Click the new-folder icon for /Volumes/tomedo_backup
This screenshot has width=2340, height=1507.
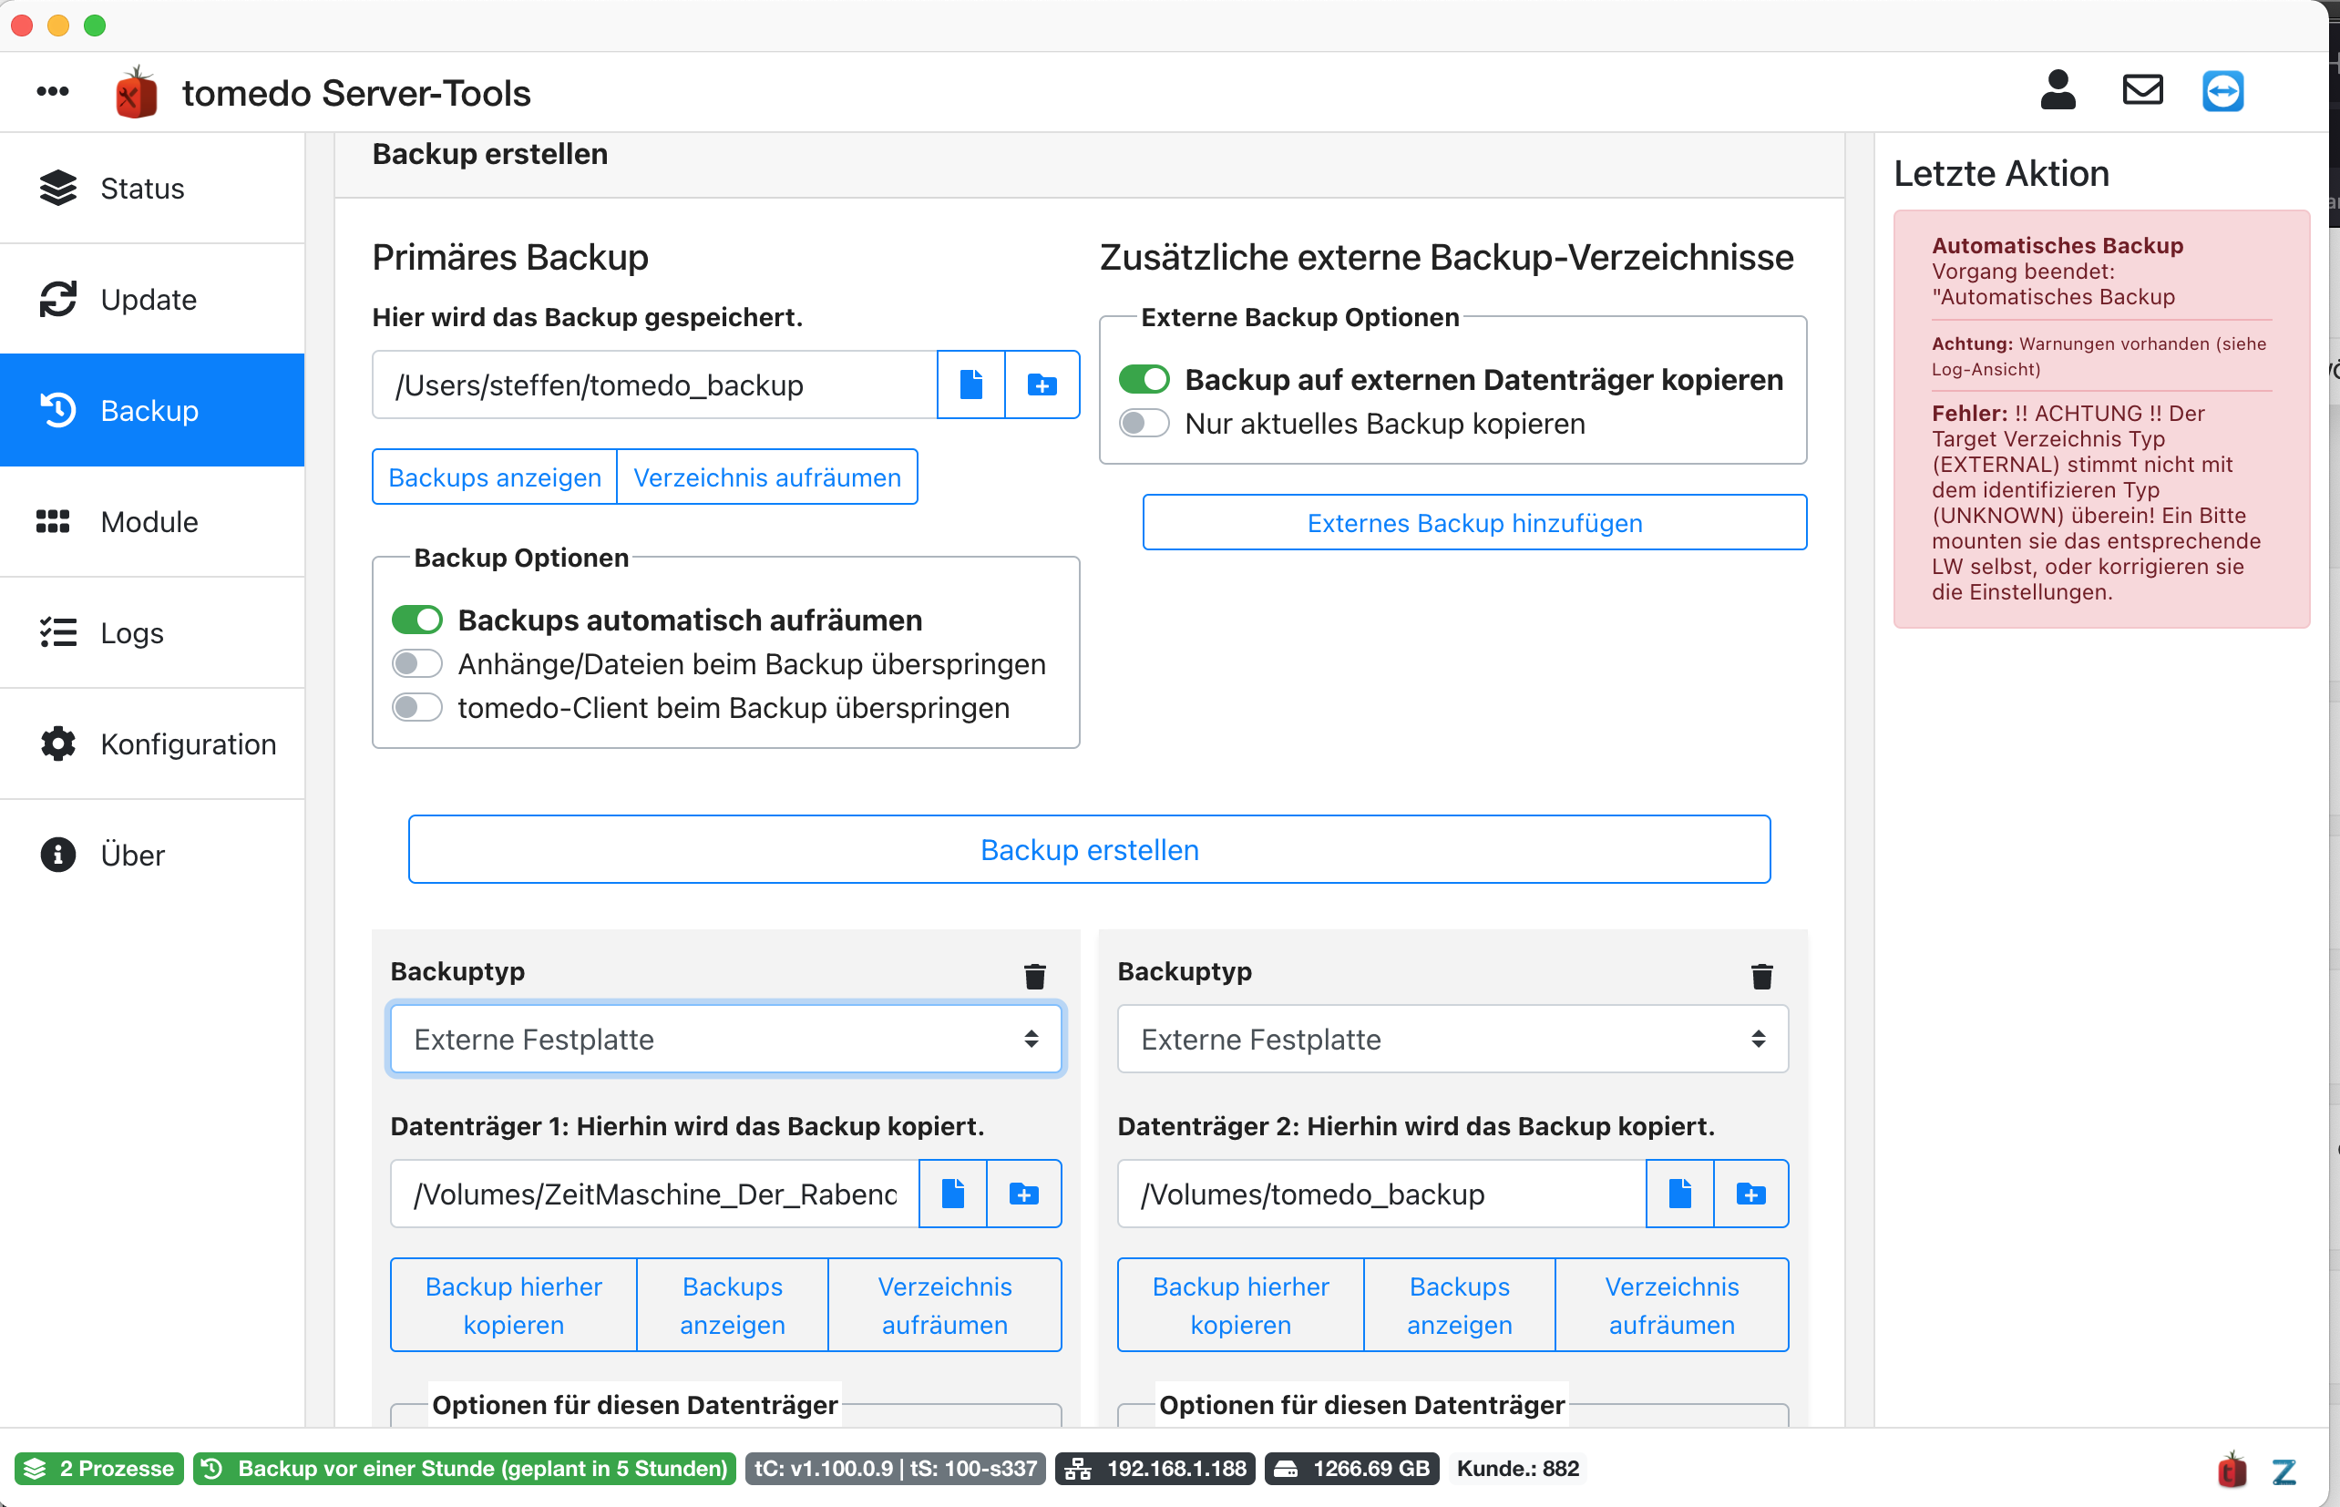tap(1750, 1193)
